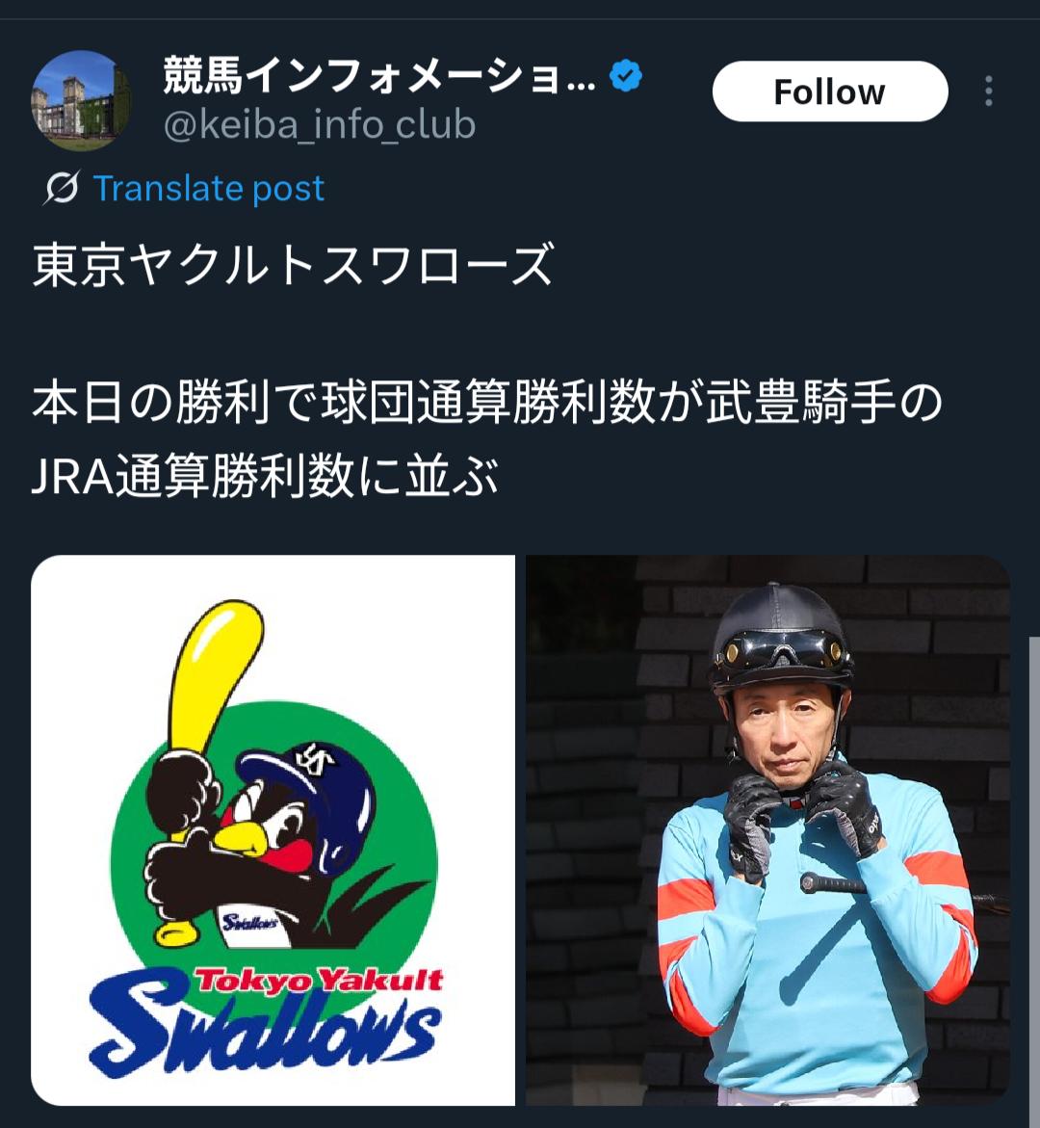
Task: Open the jockey photo in blue silks
Action: [768, 830]
